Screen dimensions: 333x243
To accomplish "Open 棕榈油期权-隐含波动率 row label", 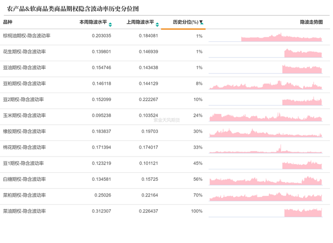I will [27, 36].
